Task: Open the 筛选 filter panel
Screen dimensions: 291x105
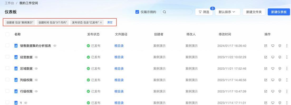Action: point(204,12)
